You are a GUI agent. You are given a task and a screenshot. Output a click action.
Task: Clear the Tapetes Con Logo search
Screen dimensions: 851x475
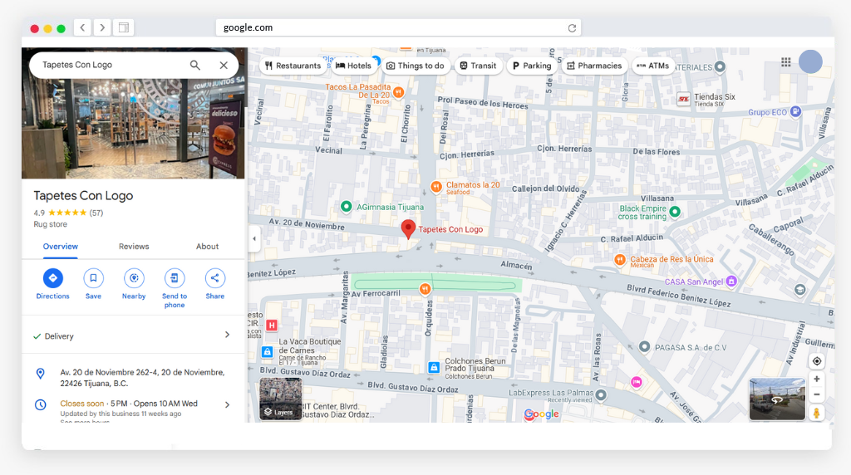(224, 65)
